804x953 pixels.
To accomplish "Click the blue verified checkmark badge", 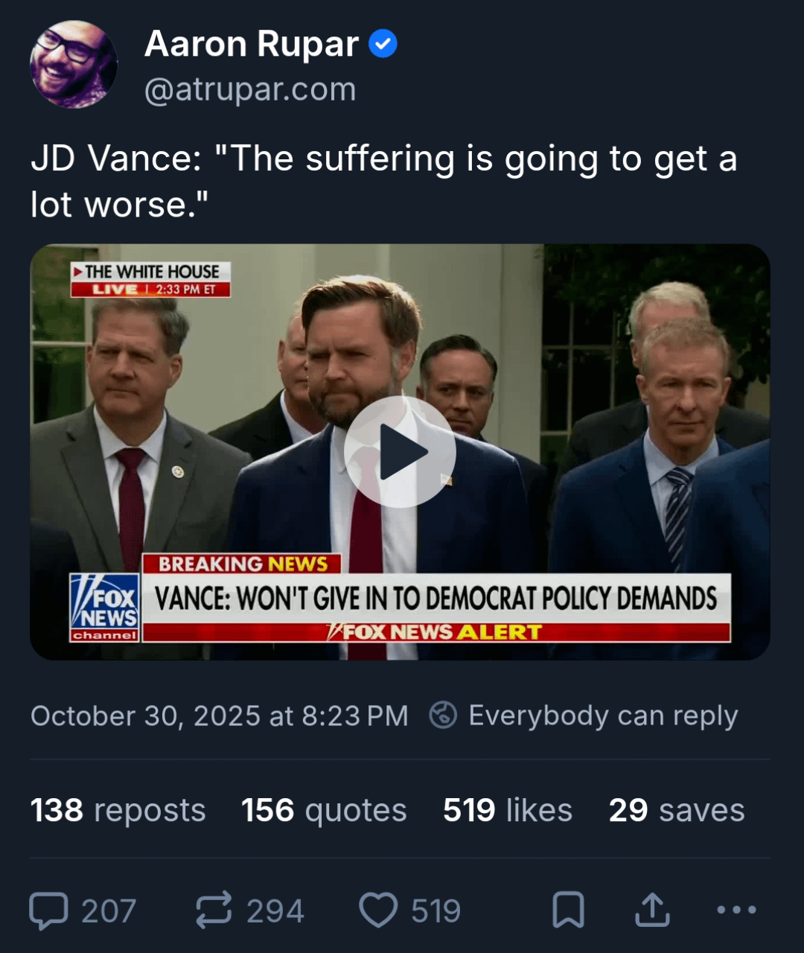I will coord(383,45).
